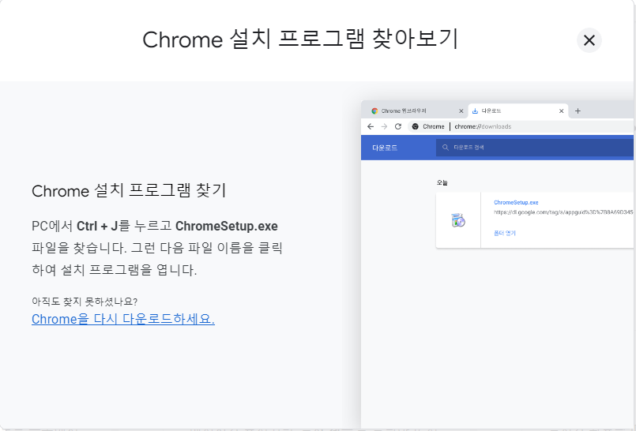Click the new tab plus icon
Viewport: 636px width, 431px height.
[x=578, y=111]
